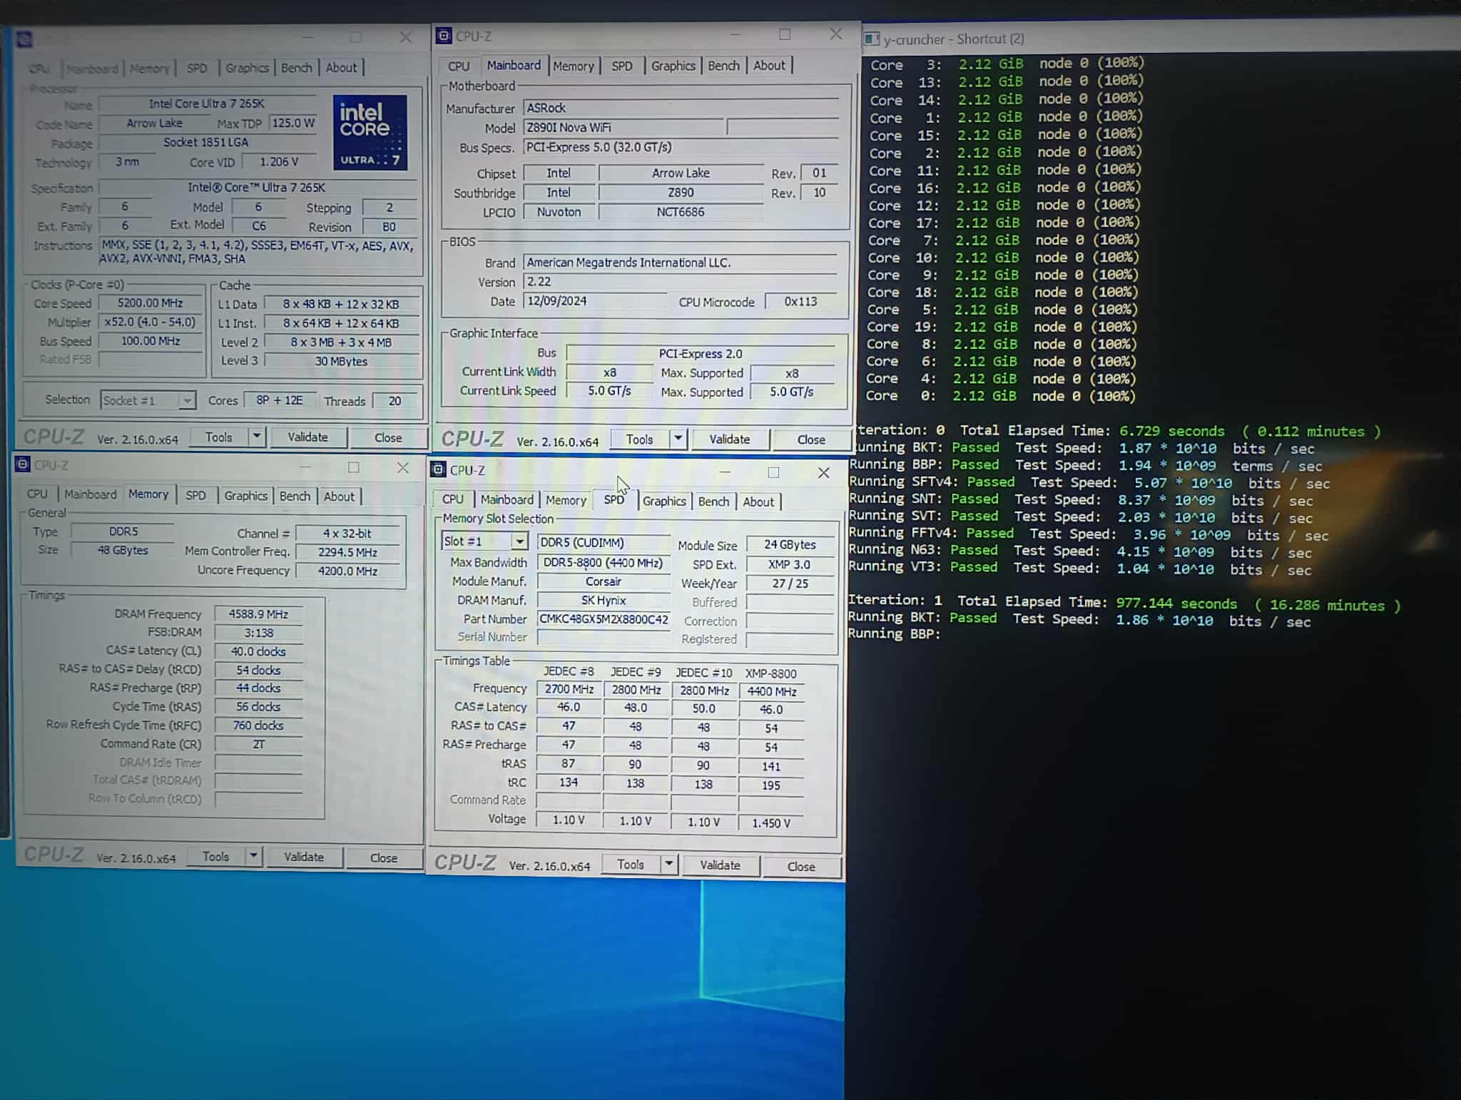
Task: Open SPD tab in top-left CPU window
Action: [x=197, y=68]
